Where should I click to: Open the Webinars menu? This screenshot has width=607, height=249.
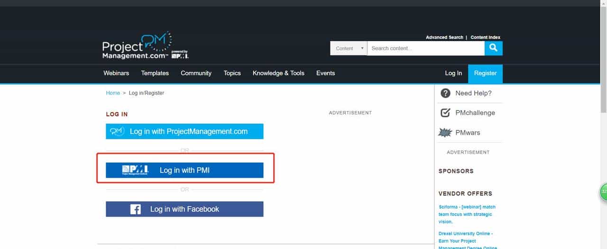(116, 73)
